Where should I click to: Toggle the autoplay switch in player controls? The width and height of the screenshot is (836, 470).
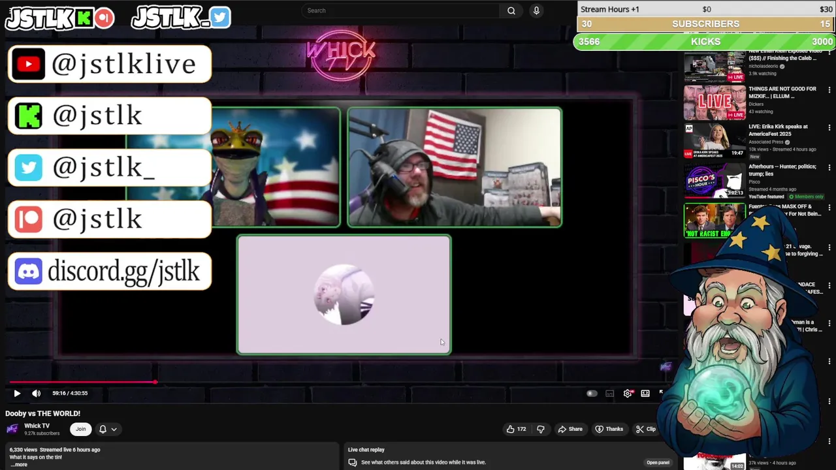click(592, 394)
